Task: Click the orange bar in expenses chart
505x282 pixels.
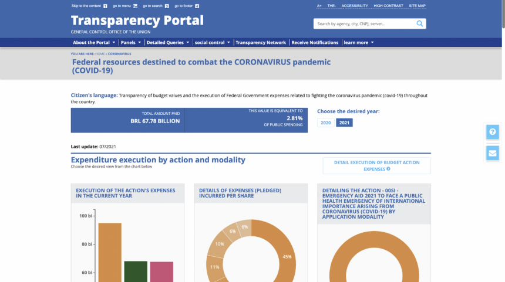Action: [x=110, y=253]
